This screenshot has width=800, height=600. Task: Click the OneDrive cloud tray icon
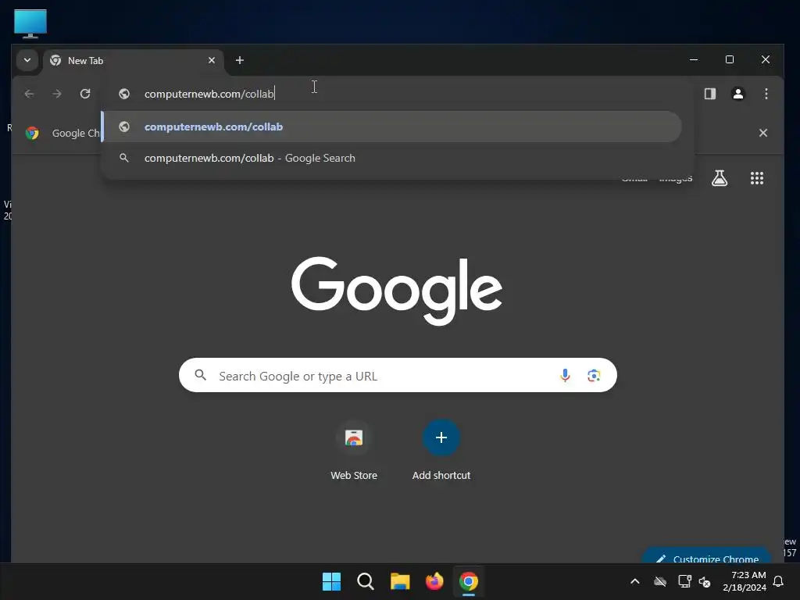click(659, 581)
